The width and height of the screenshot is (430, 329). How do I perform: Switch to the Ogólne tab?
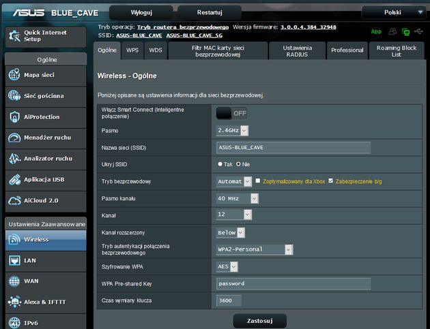tap(107, 50)
